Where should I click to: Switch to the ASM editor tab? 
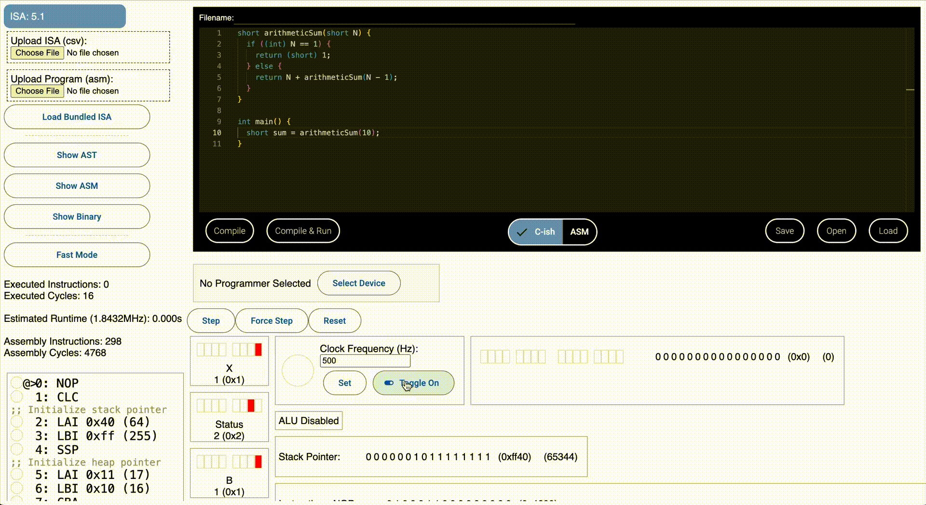pos(579,232)
